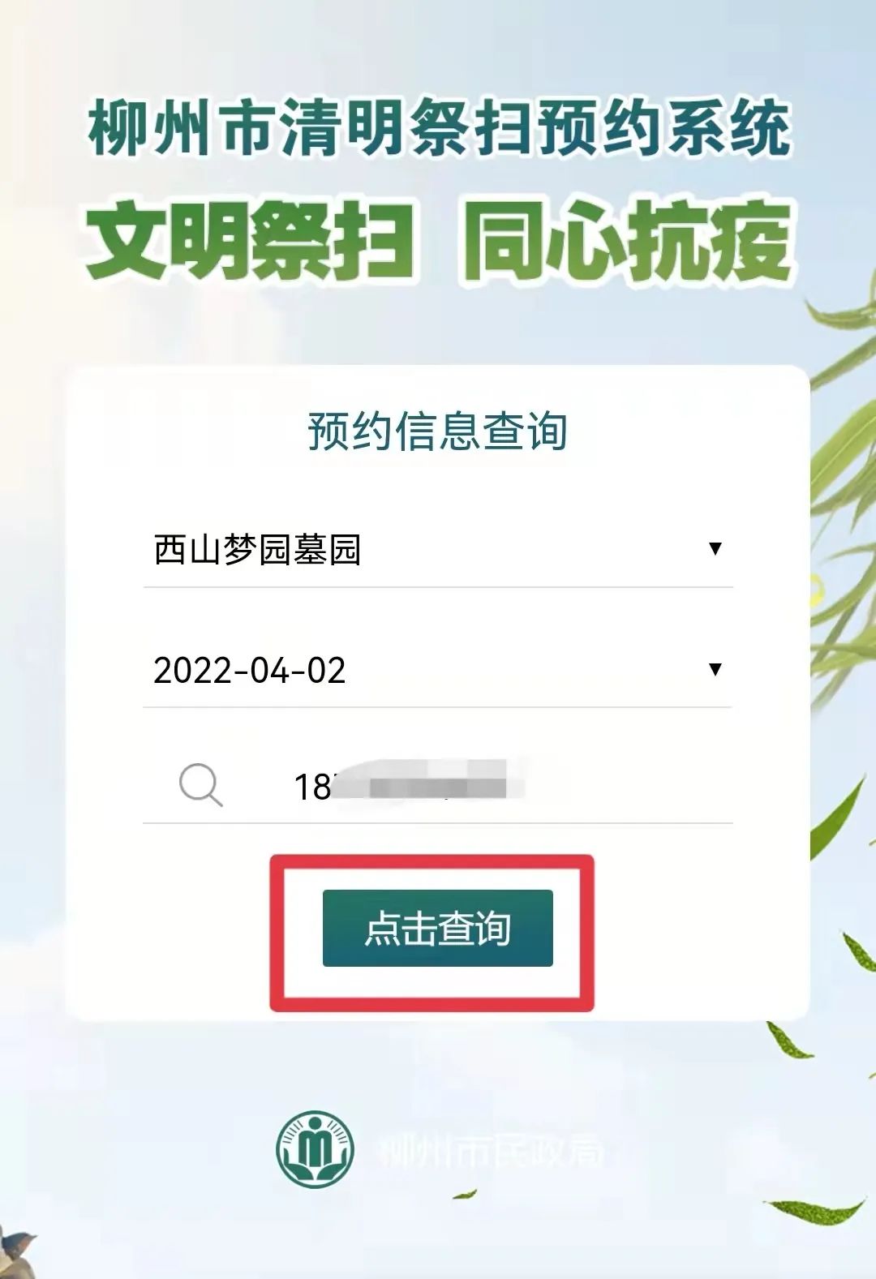Viewport: 876px width, 1279px height.
Task: Expand the cemetery dropdown arrow
Action: 715,548
